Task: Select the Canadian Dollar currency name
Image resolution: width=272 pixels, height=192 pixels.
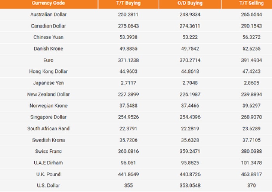Action: 49,26
